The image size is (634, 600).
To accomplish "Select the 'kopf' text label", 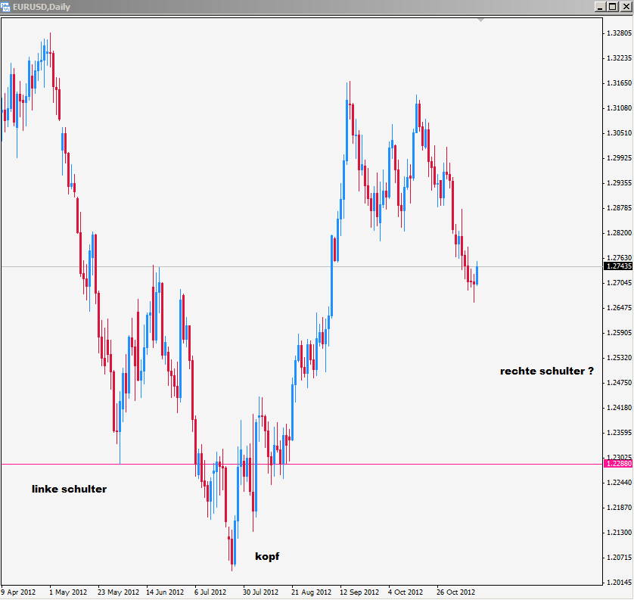I will [x=267, y=556].
